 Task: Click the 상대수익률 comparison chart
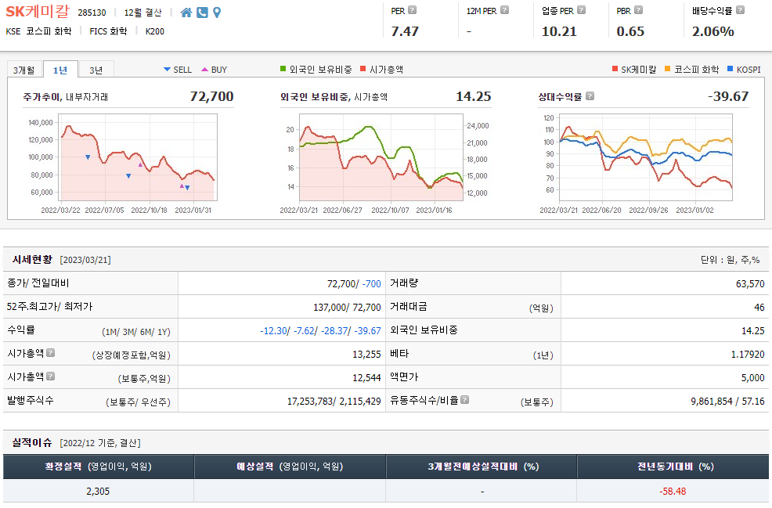point(645,157)
